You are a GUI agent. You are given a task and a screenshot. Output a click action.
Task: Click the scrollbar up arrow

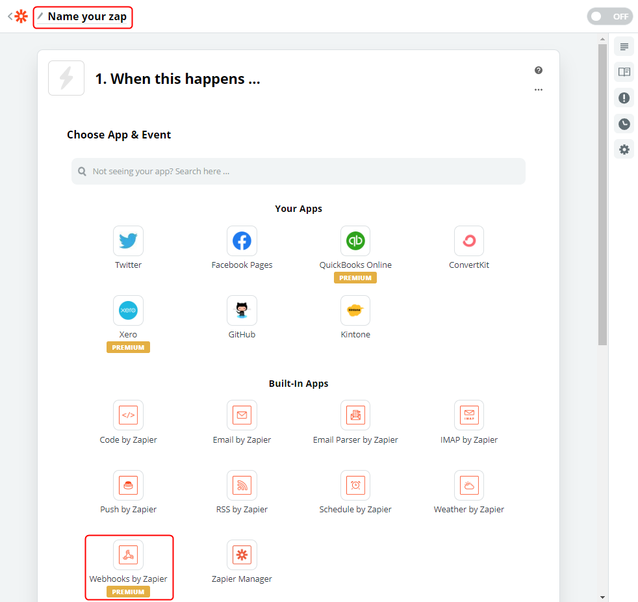pos(603,39)
